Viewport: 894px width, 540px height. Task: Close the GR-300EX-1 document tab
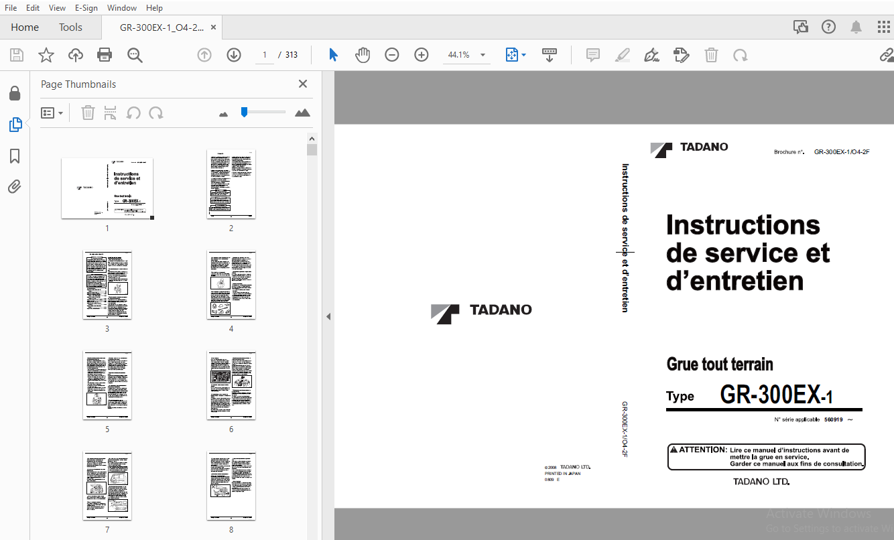(x=214, y=27)
